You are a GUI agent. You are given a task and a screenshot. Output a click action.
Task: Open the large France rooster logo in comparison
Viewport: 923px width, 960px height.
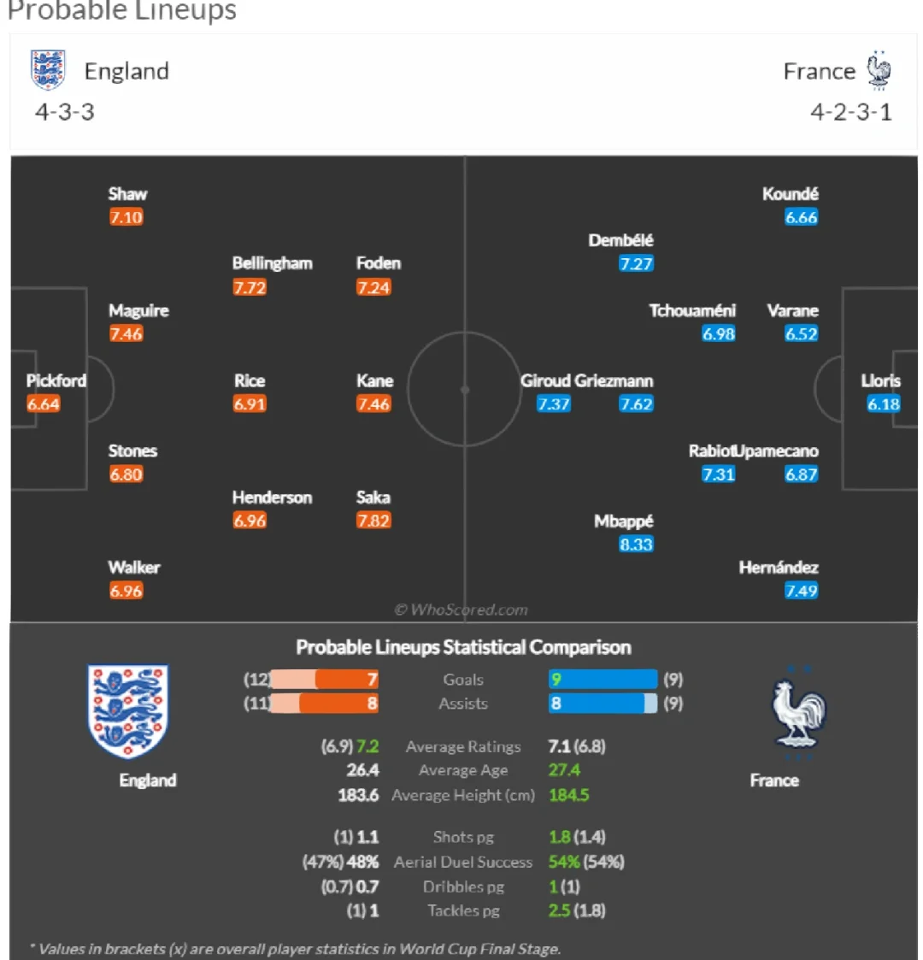(x=799, y=712)
